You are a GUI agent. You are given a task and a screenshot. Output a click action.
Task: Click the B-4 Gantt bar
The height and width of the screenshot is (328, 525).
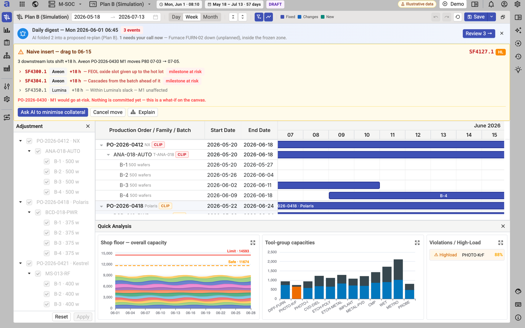coord(416,195)
